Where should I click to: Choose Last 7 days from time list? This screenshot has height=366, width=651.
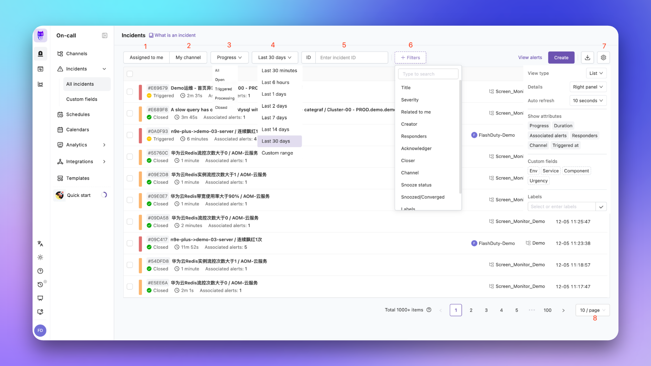pos(274,118)
